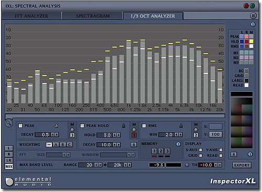Select the yellow HLD M color swatch

251,41
